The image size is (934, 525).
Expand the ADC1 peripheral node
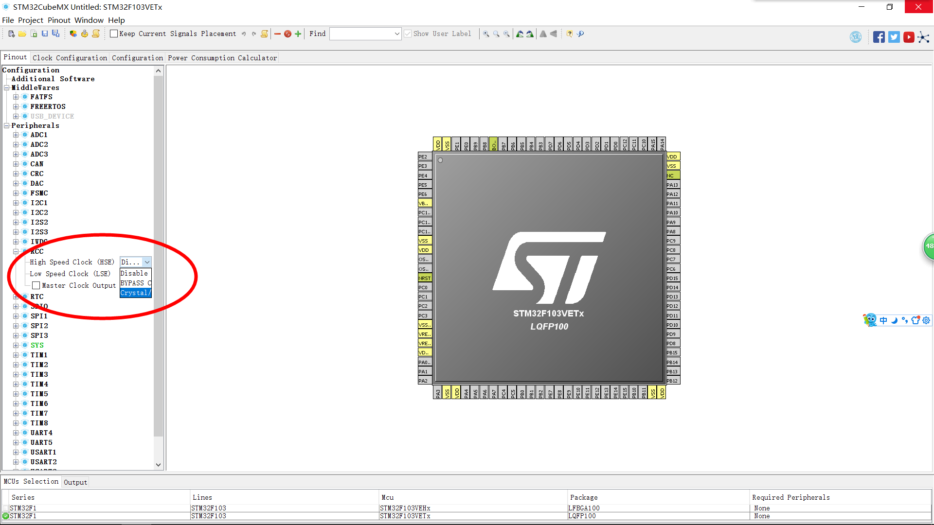[x=16, y=135]
